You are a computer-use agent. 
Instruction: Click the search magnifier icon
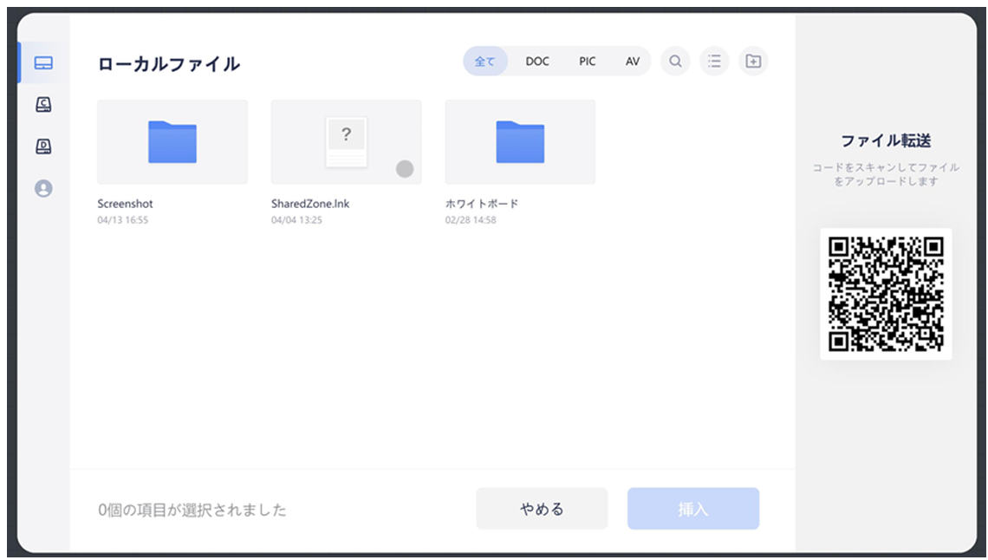coord(675,61)
